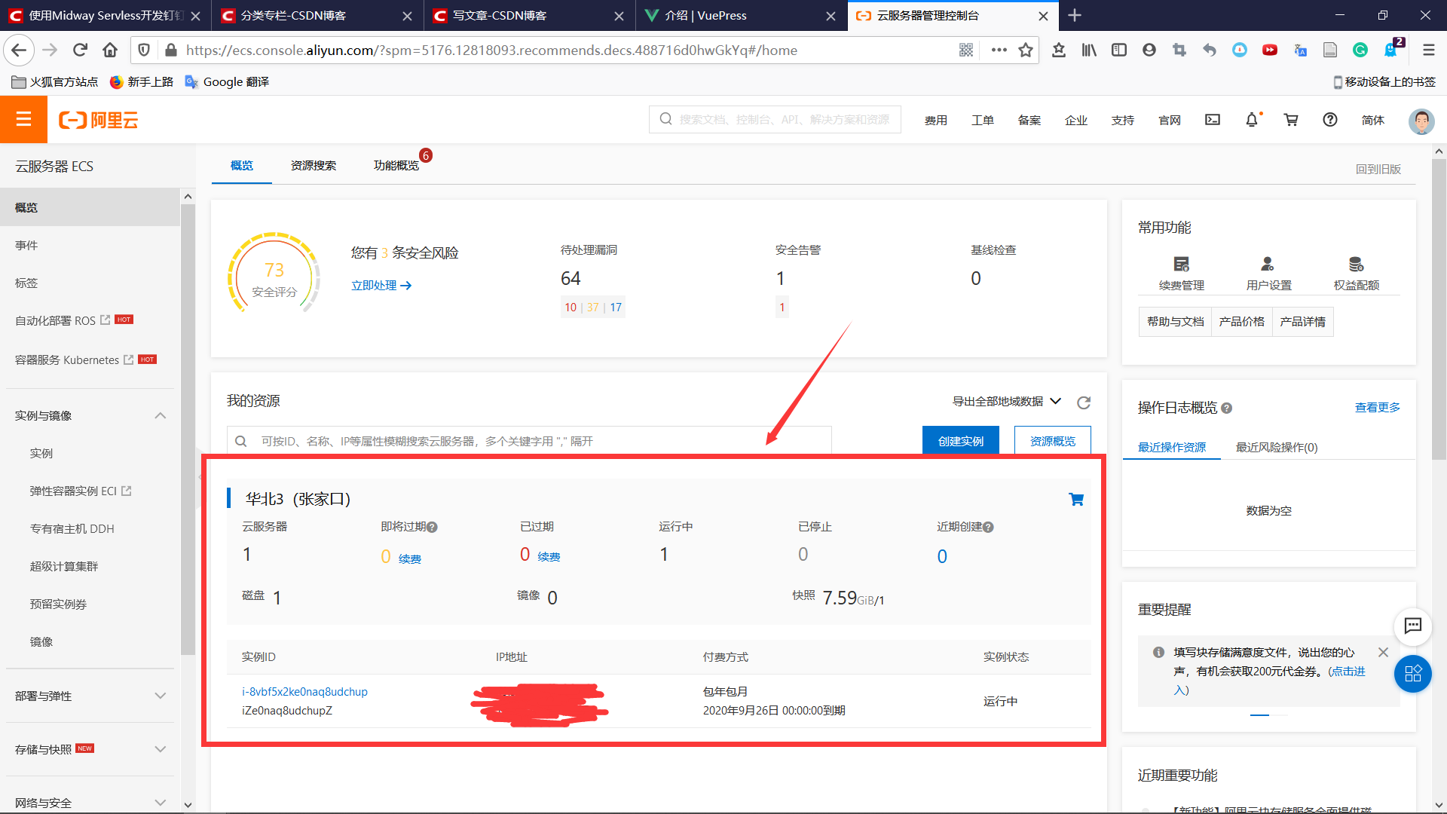The height and width of the screenshot is (814, 1447).
Task: Switch to the 介绍 | VuePress browser tab
Action: tap(742, 15)
